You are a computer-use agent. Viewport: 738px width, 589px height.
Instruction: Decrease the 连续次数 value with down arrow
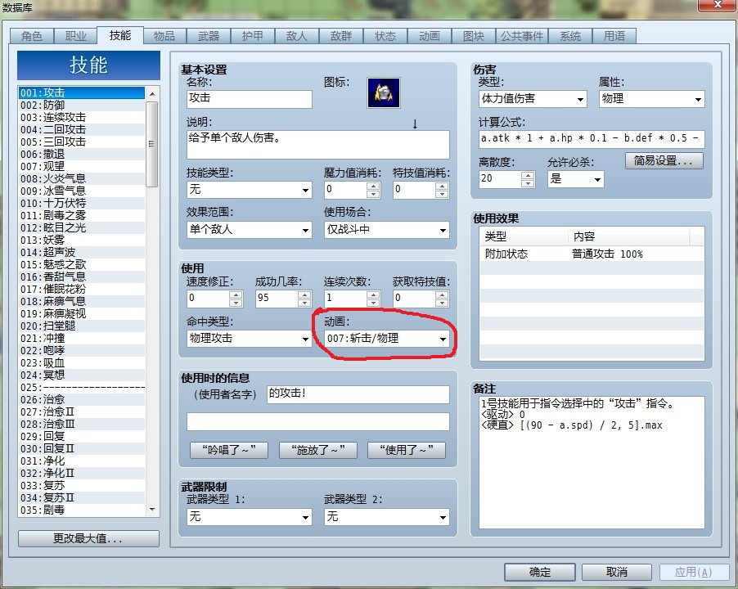(373, 303)
